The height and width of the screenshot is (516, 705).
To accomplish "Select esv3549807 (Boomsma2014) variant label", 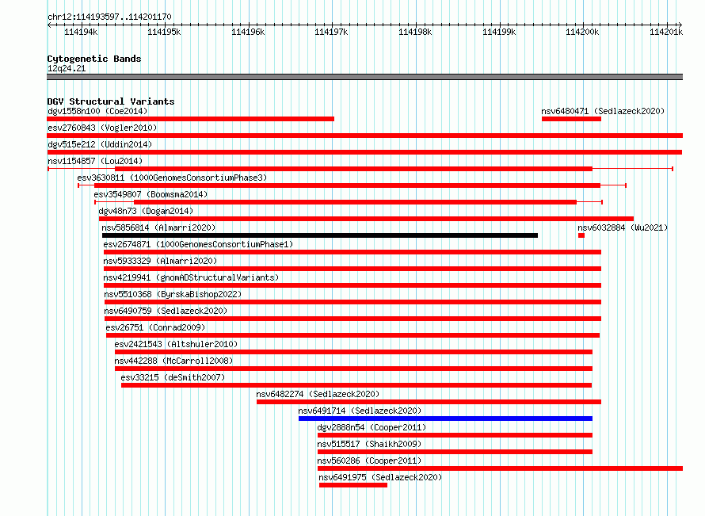I will pos(151,194).
